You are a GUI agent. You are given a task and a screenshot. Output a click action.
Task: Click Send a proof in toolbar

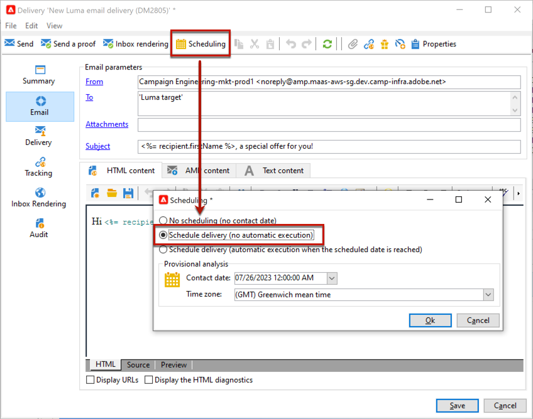pos(69,44)
